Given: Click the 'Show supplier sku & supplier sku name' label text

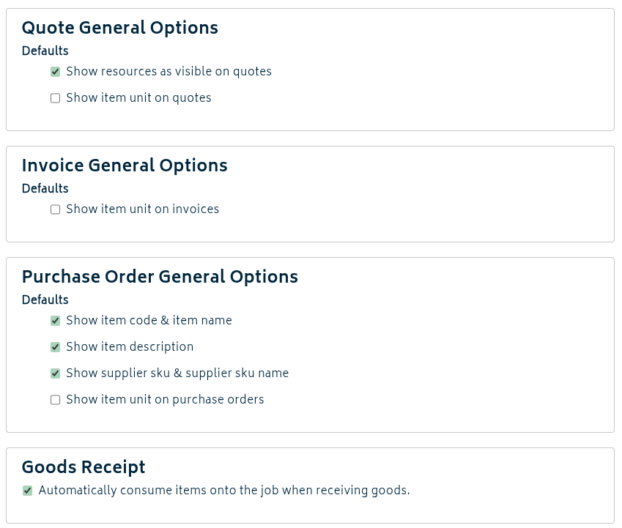Looking at the screenshot, I should (178, 373).
